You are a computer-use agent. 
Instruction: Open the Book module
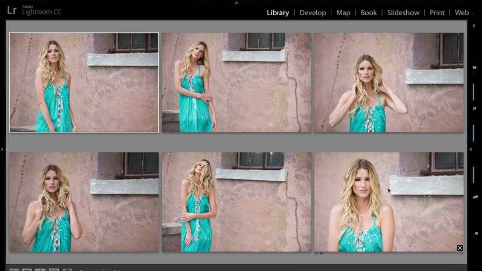tap(369, 12)
